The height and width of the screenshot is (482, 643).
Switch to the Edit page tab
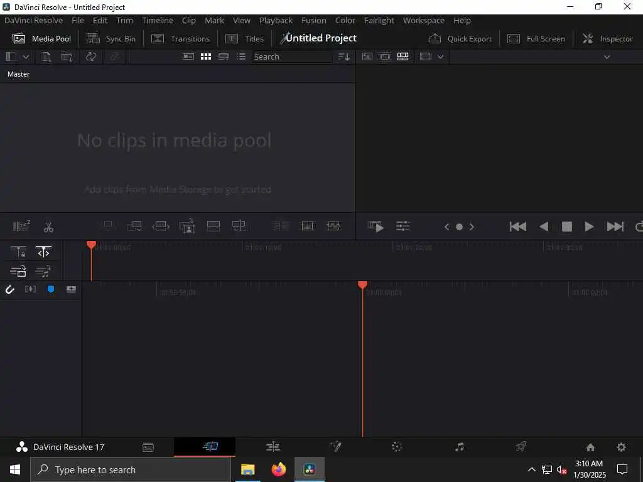pyautogui.click(x=273, y=447)
